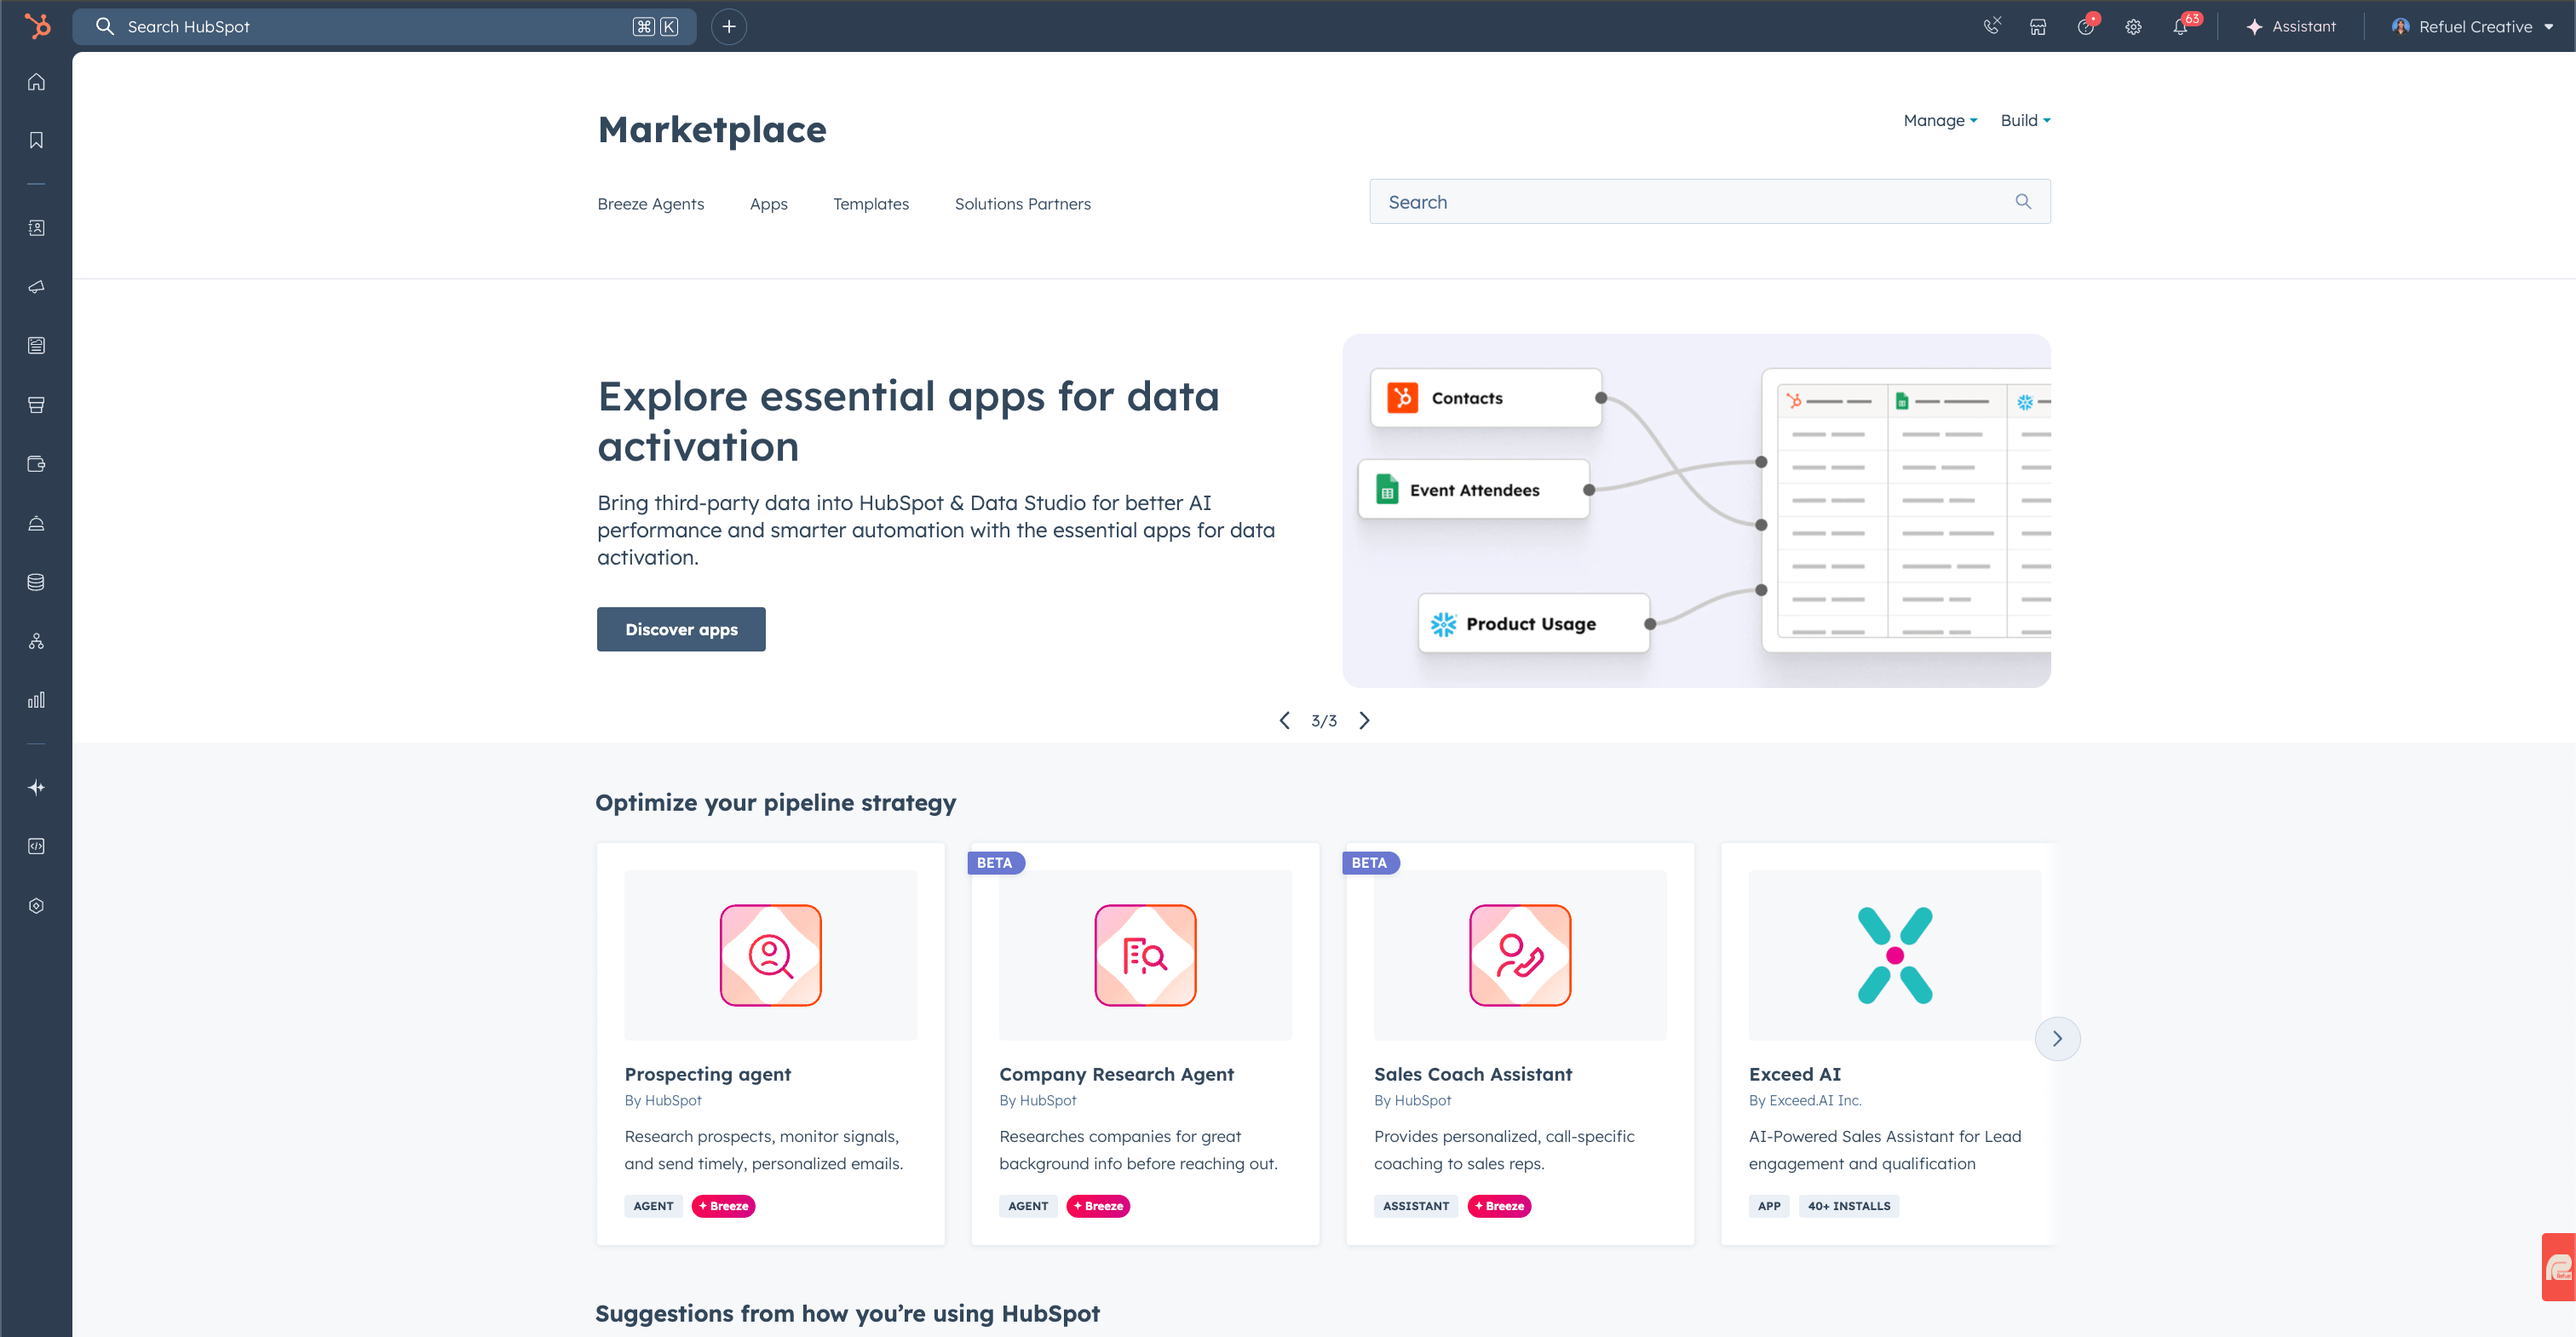Switch to the Breeze Agents tab
This screenshot has width=2576, height=1337.
pos(651,204)
